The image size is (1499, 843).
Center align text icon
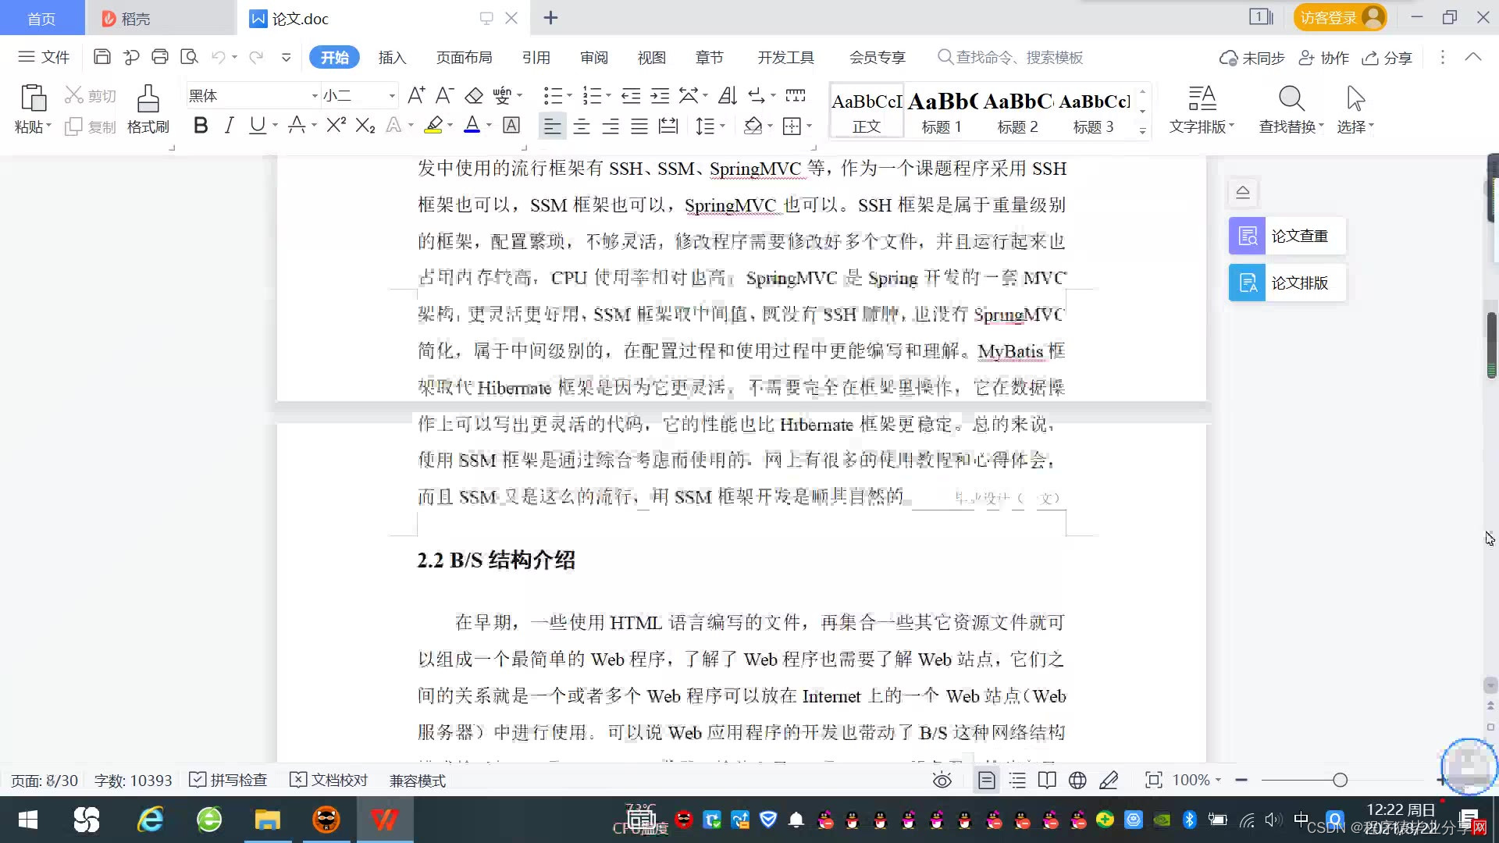tap(582, 126)
